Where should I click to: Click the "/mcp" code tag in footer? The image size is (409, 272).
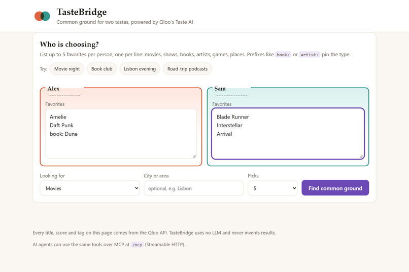(x=137, y=245)
